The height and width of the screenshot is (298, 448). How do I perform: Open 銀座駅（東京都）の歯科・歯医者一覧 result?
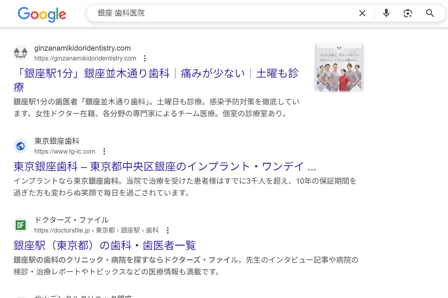click(105, 245)
